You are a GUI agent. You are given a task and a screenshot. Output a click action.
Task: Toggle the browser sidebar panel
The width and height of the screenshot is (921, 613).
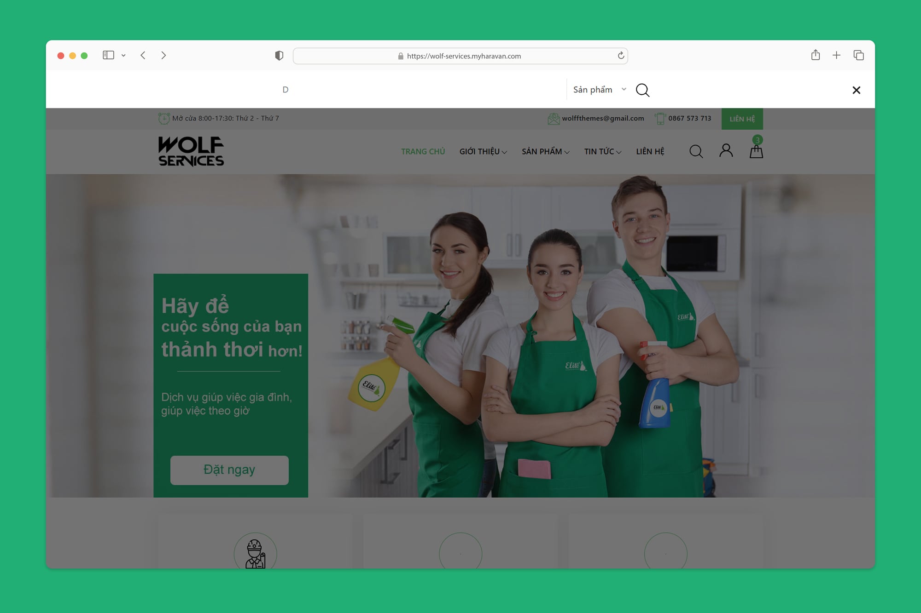[108, 55]
